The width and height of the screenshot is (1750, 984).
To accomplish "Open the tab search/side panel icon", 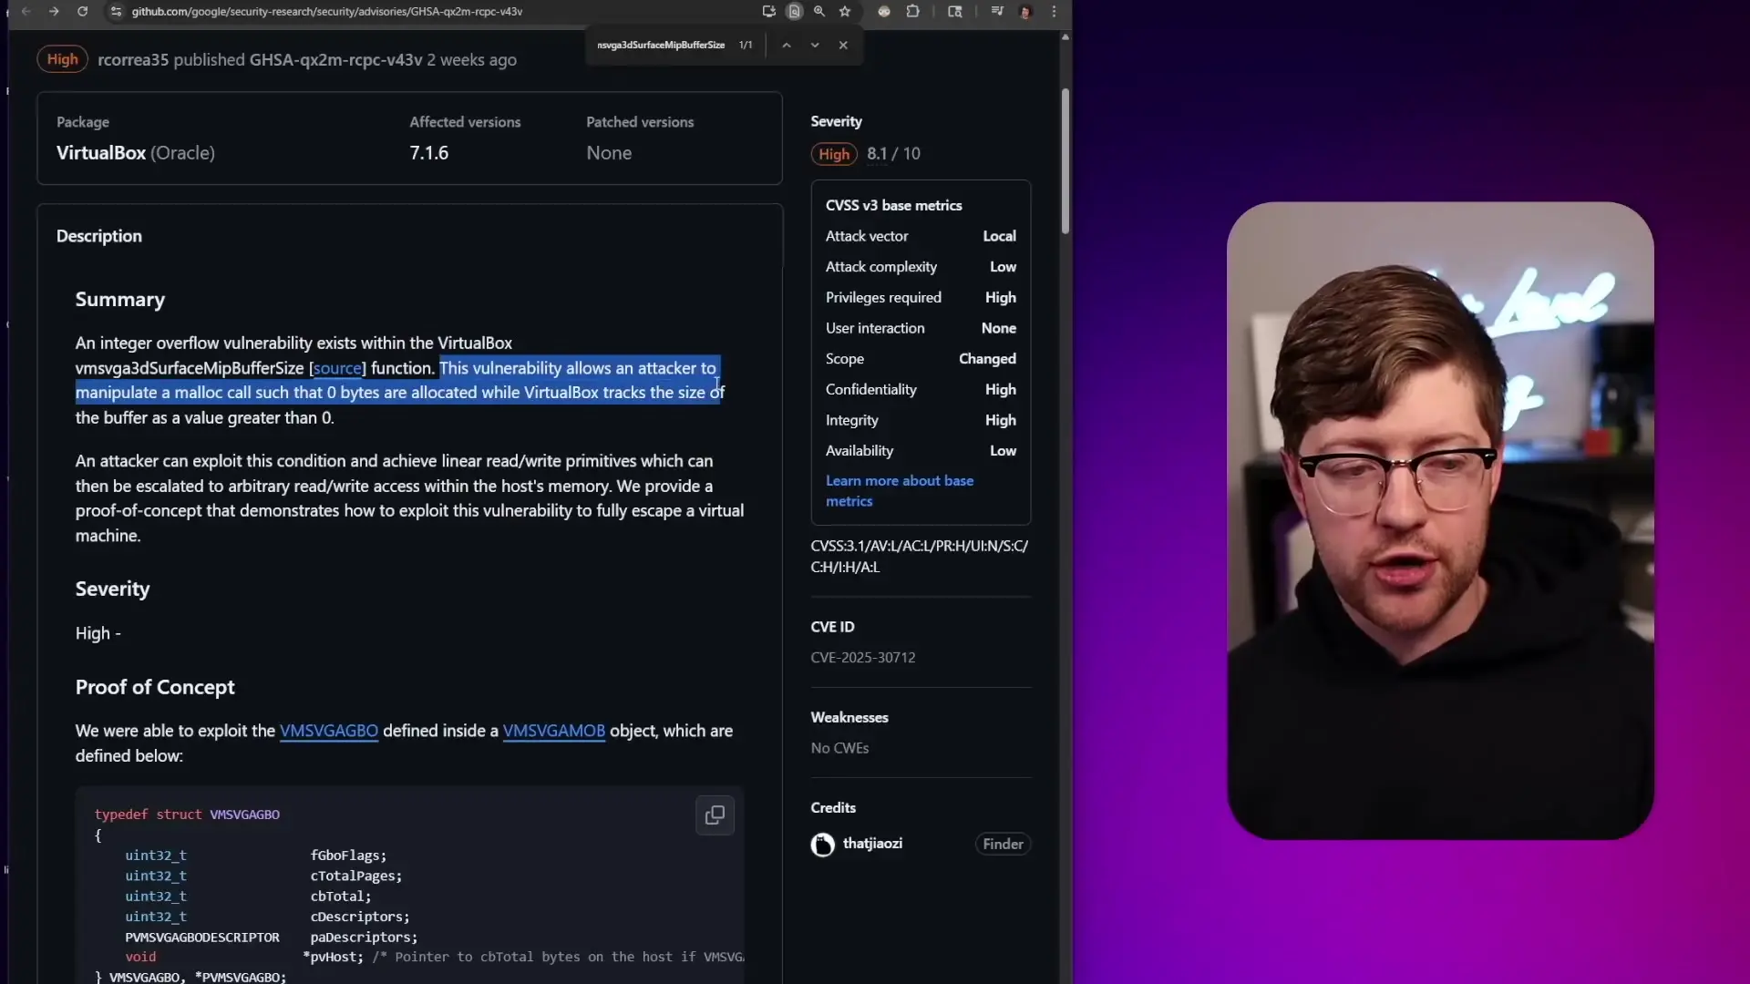I will tap(955, 11).
